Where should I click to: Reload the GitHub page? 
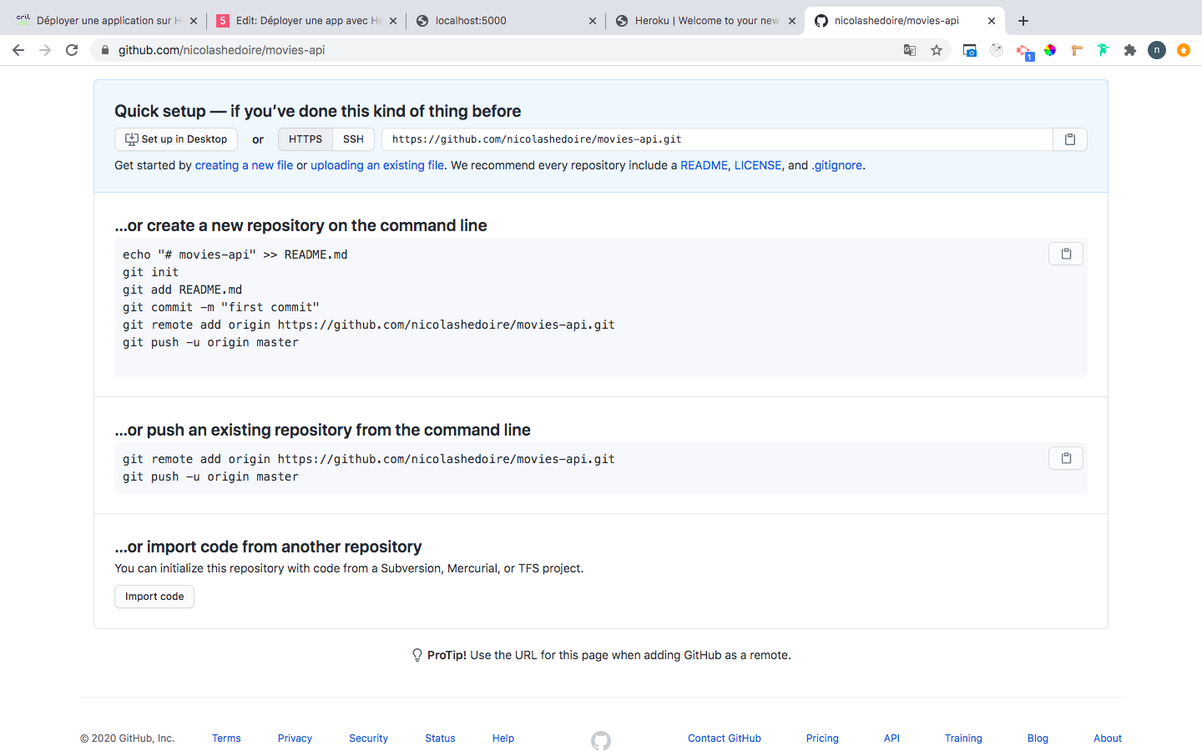pyautogui.click(x=72, y=50)
